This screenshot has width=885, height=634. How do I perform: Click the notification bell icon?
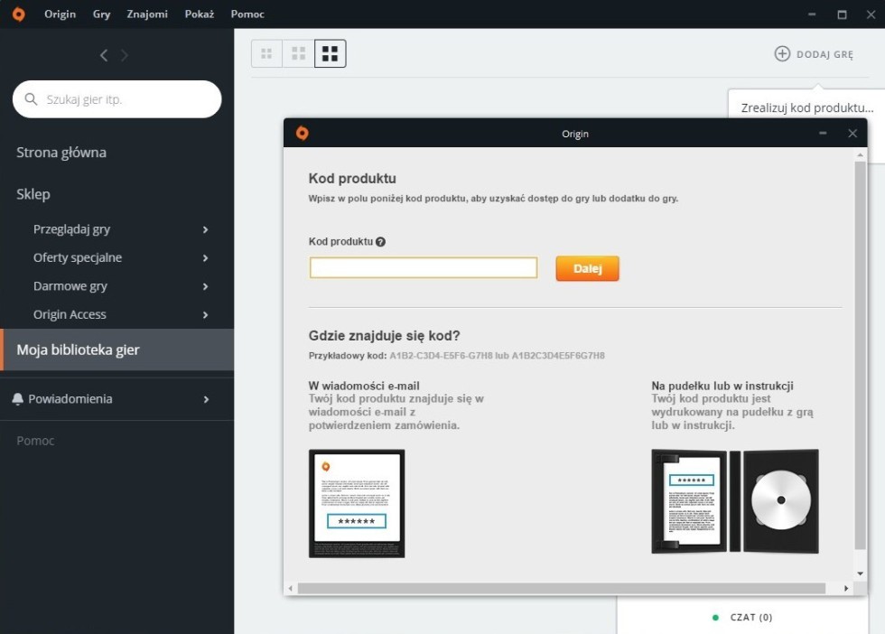[17, 399]
